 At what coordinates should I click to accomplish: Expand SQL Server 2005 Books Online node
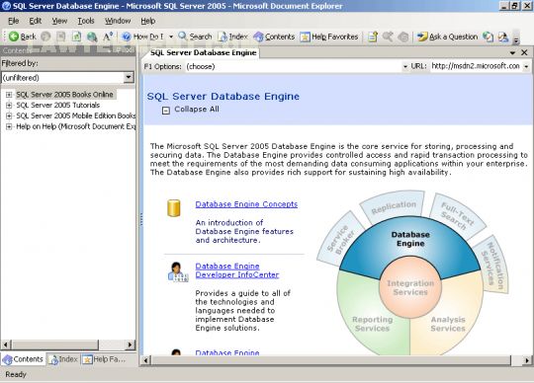pyautogui.click(x=9, y=95)
